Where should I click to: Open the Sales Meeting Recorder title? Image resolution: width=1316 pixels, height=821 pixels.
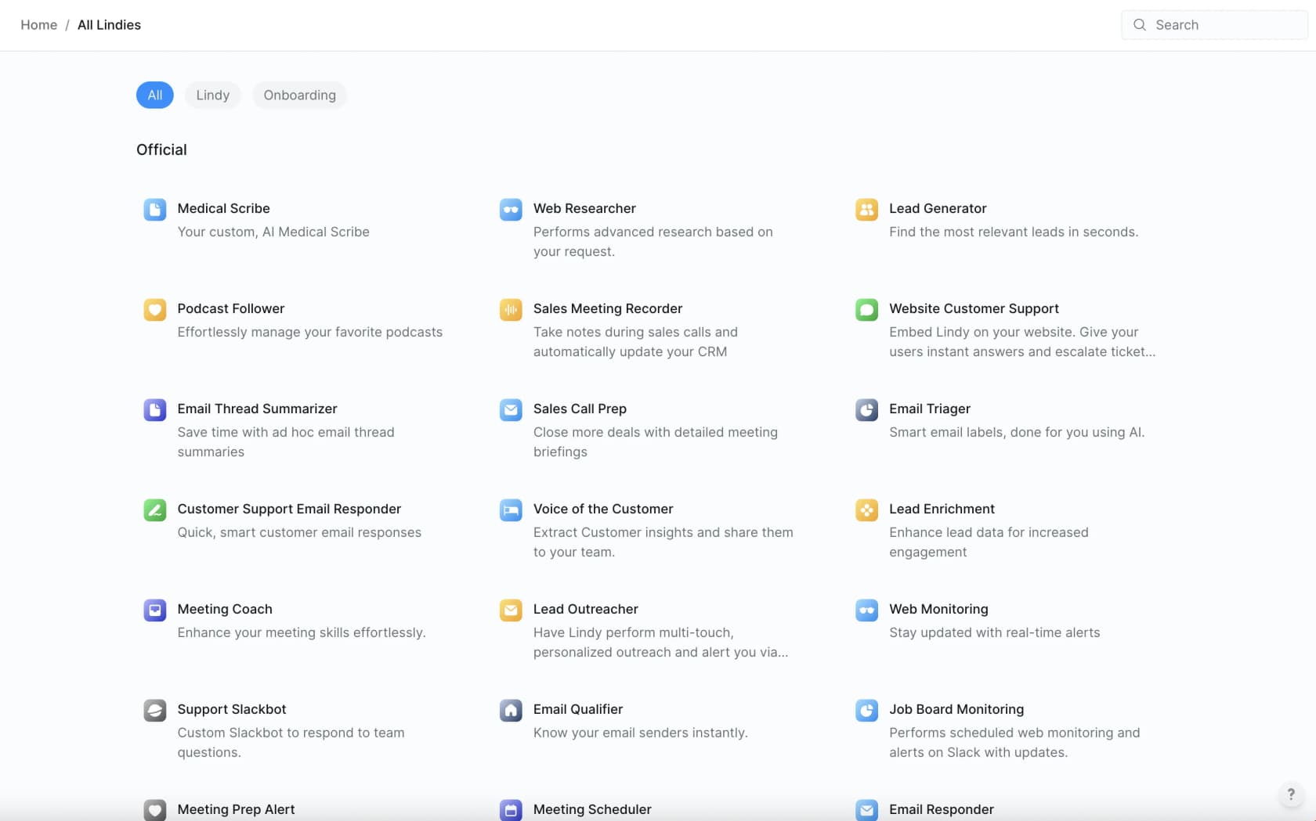[608, 308]
